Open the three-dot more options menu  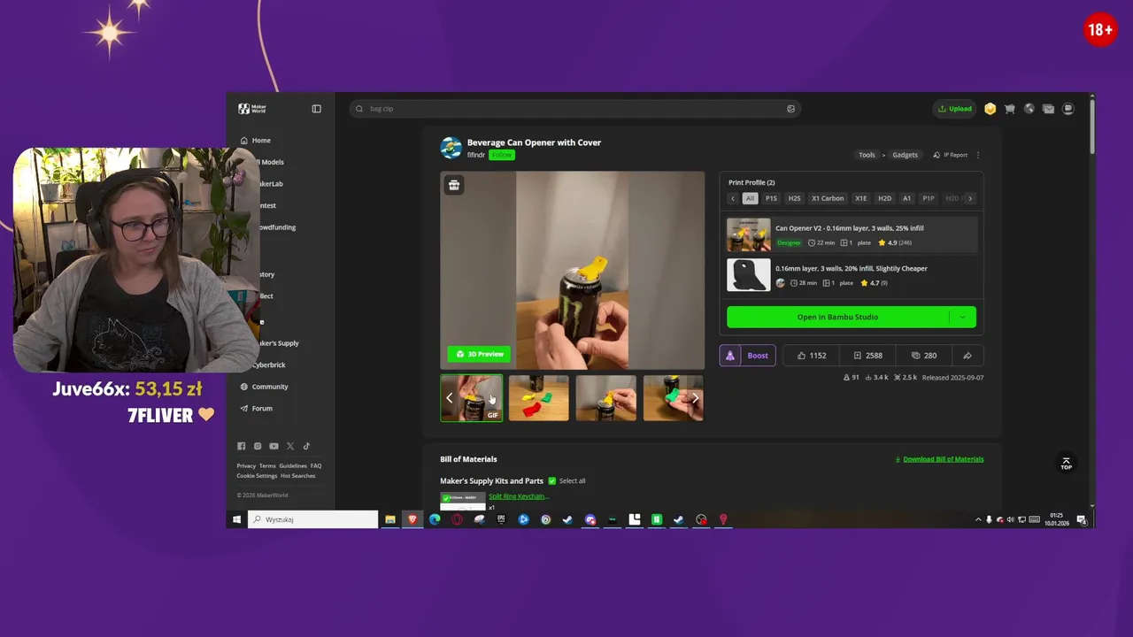click(978, 155)
